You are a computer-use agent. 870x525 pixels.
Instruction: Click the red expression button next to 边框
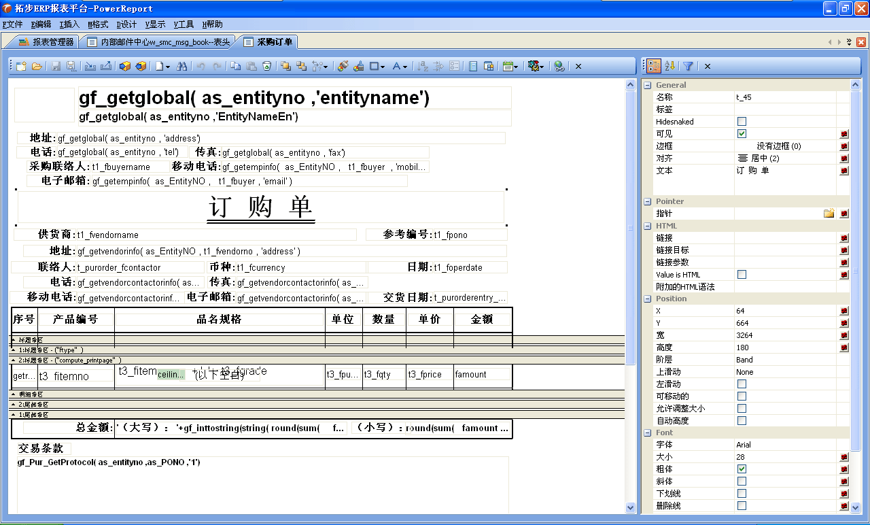(843, 146)
